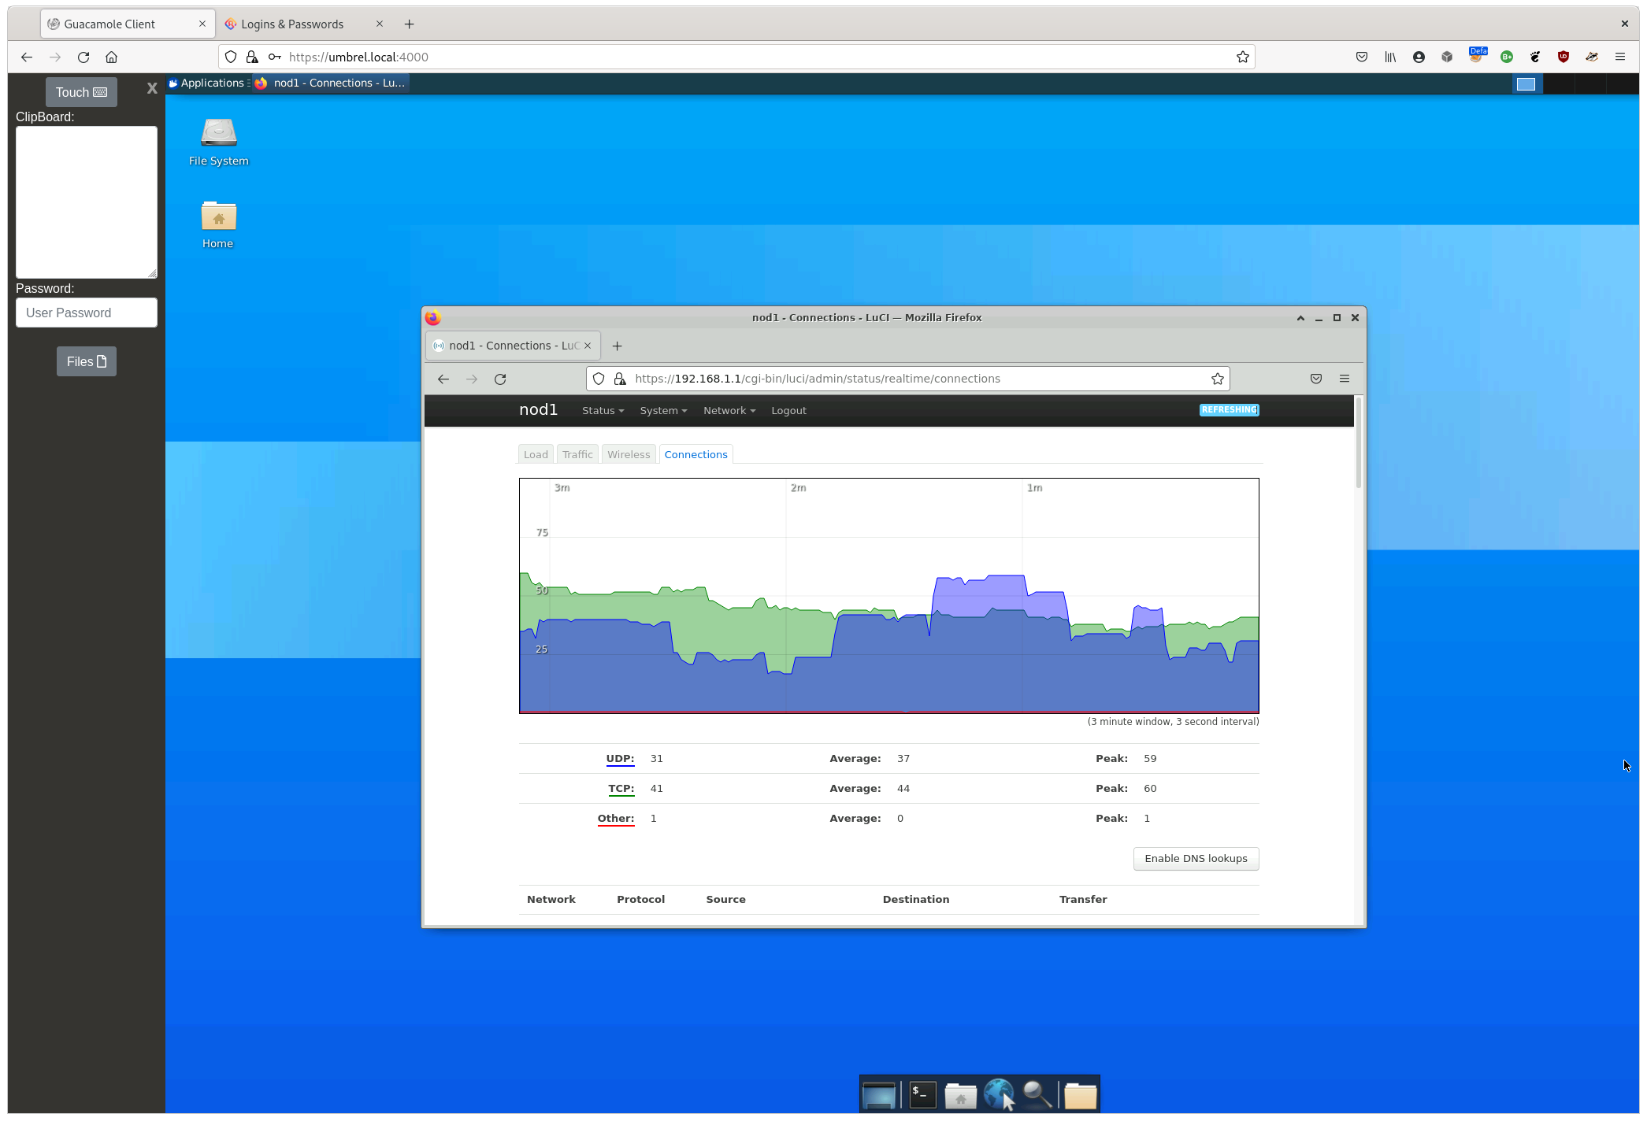Select the Logins & Passwords browser tab
This screenshot has width=1647, height=1121.
(x=291, y=24)
